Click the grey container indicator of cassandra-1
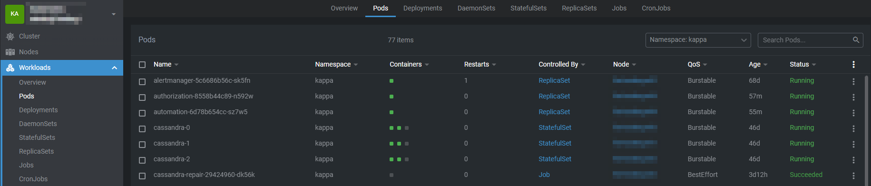Viewport: 871px width, 186px height. click(x=407, y=144)
